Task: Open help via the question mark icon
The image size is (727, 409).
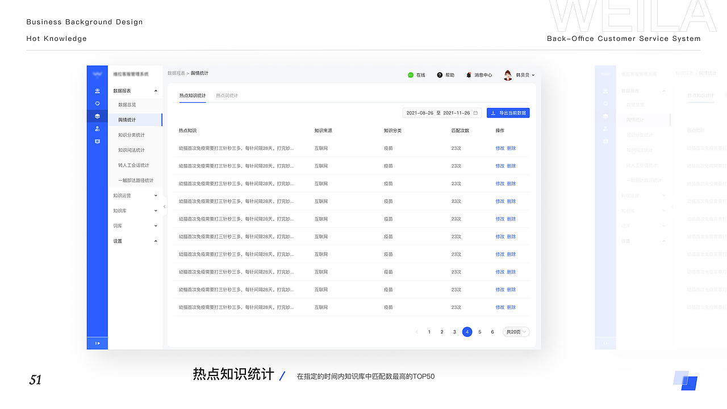Action: click(x=440, y=75)
